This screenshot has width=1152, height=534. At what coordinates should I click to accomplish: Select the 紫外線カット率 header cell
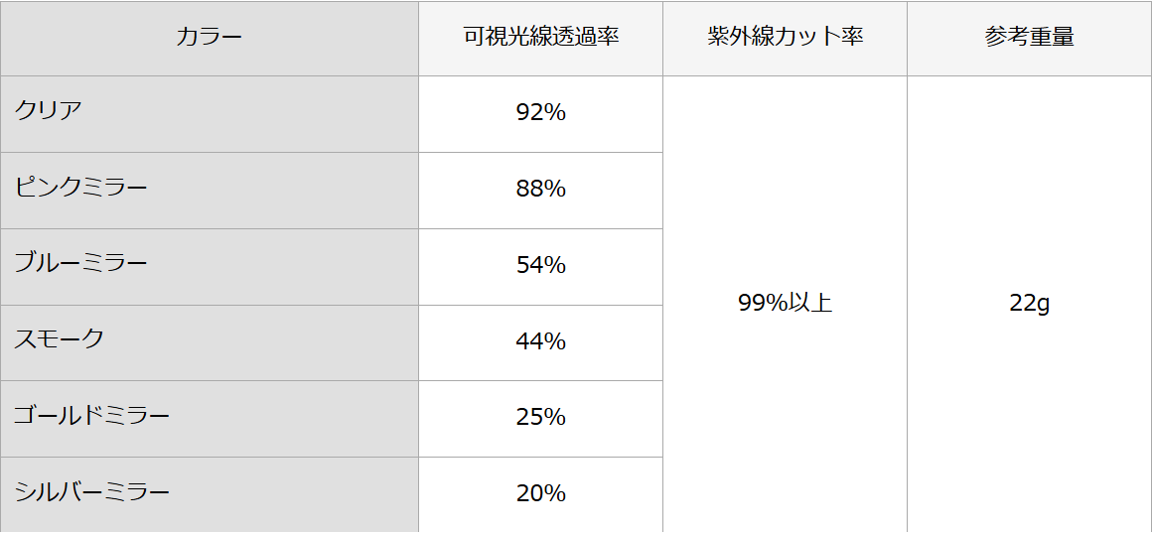pos(785,38)
